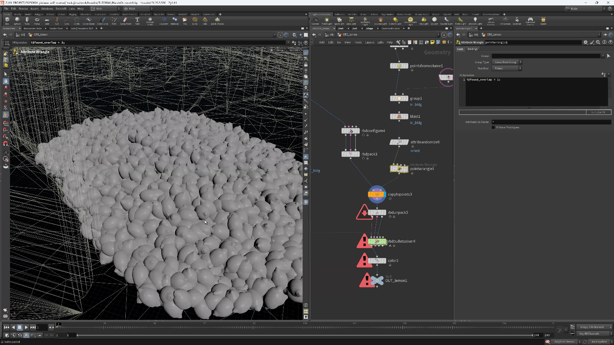Image resolution: width=614 pixels, height=345 pixels.
Task: Open the Group Type dropdown
Action: pyautogui.click(x=507, y=62)
